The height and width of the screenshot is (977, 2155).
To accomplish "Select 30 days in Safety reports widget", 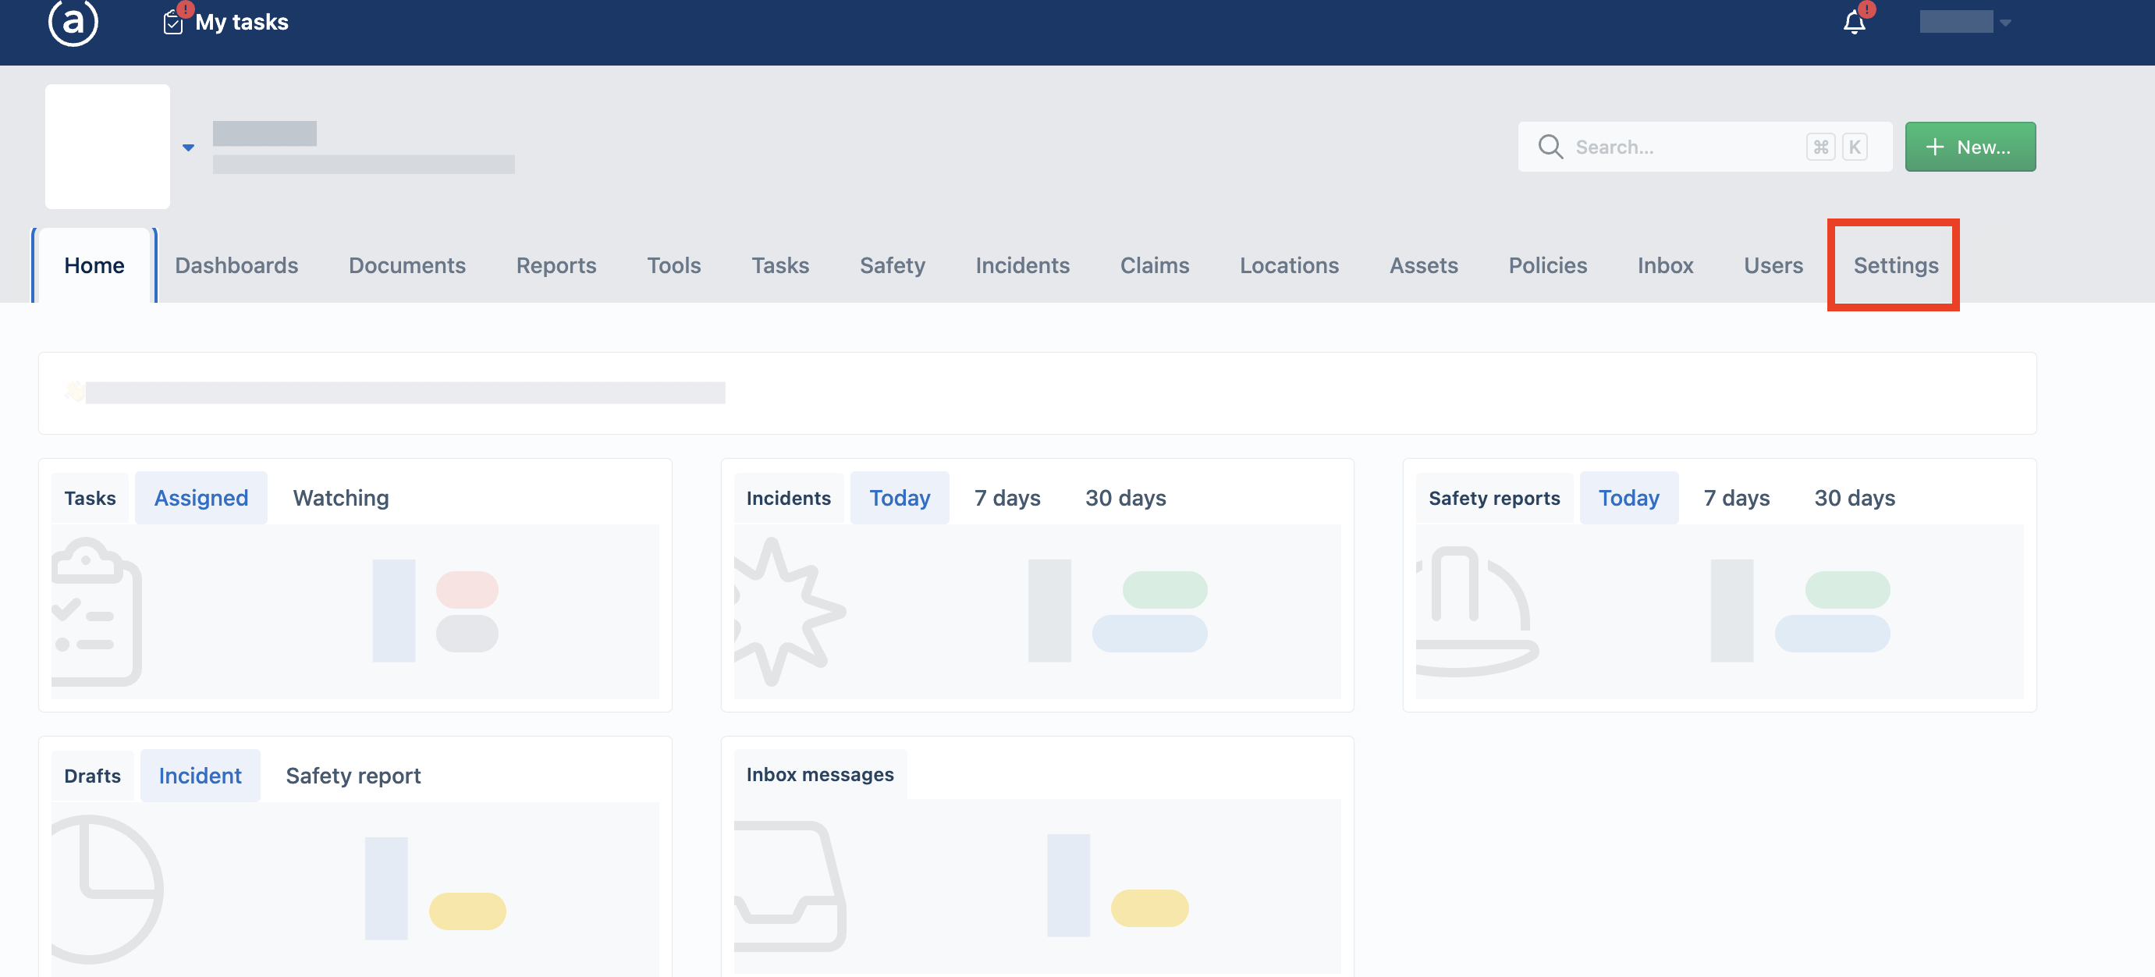I will coord(1855,498).
